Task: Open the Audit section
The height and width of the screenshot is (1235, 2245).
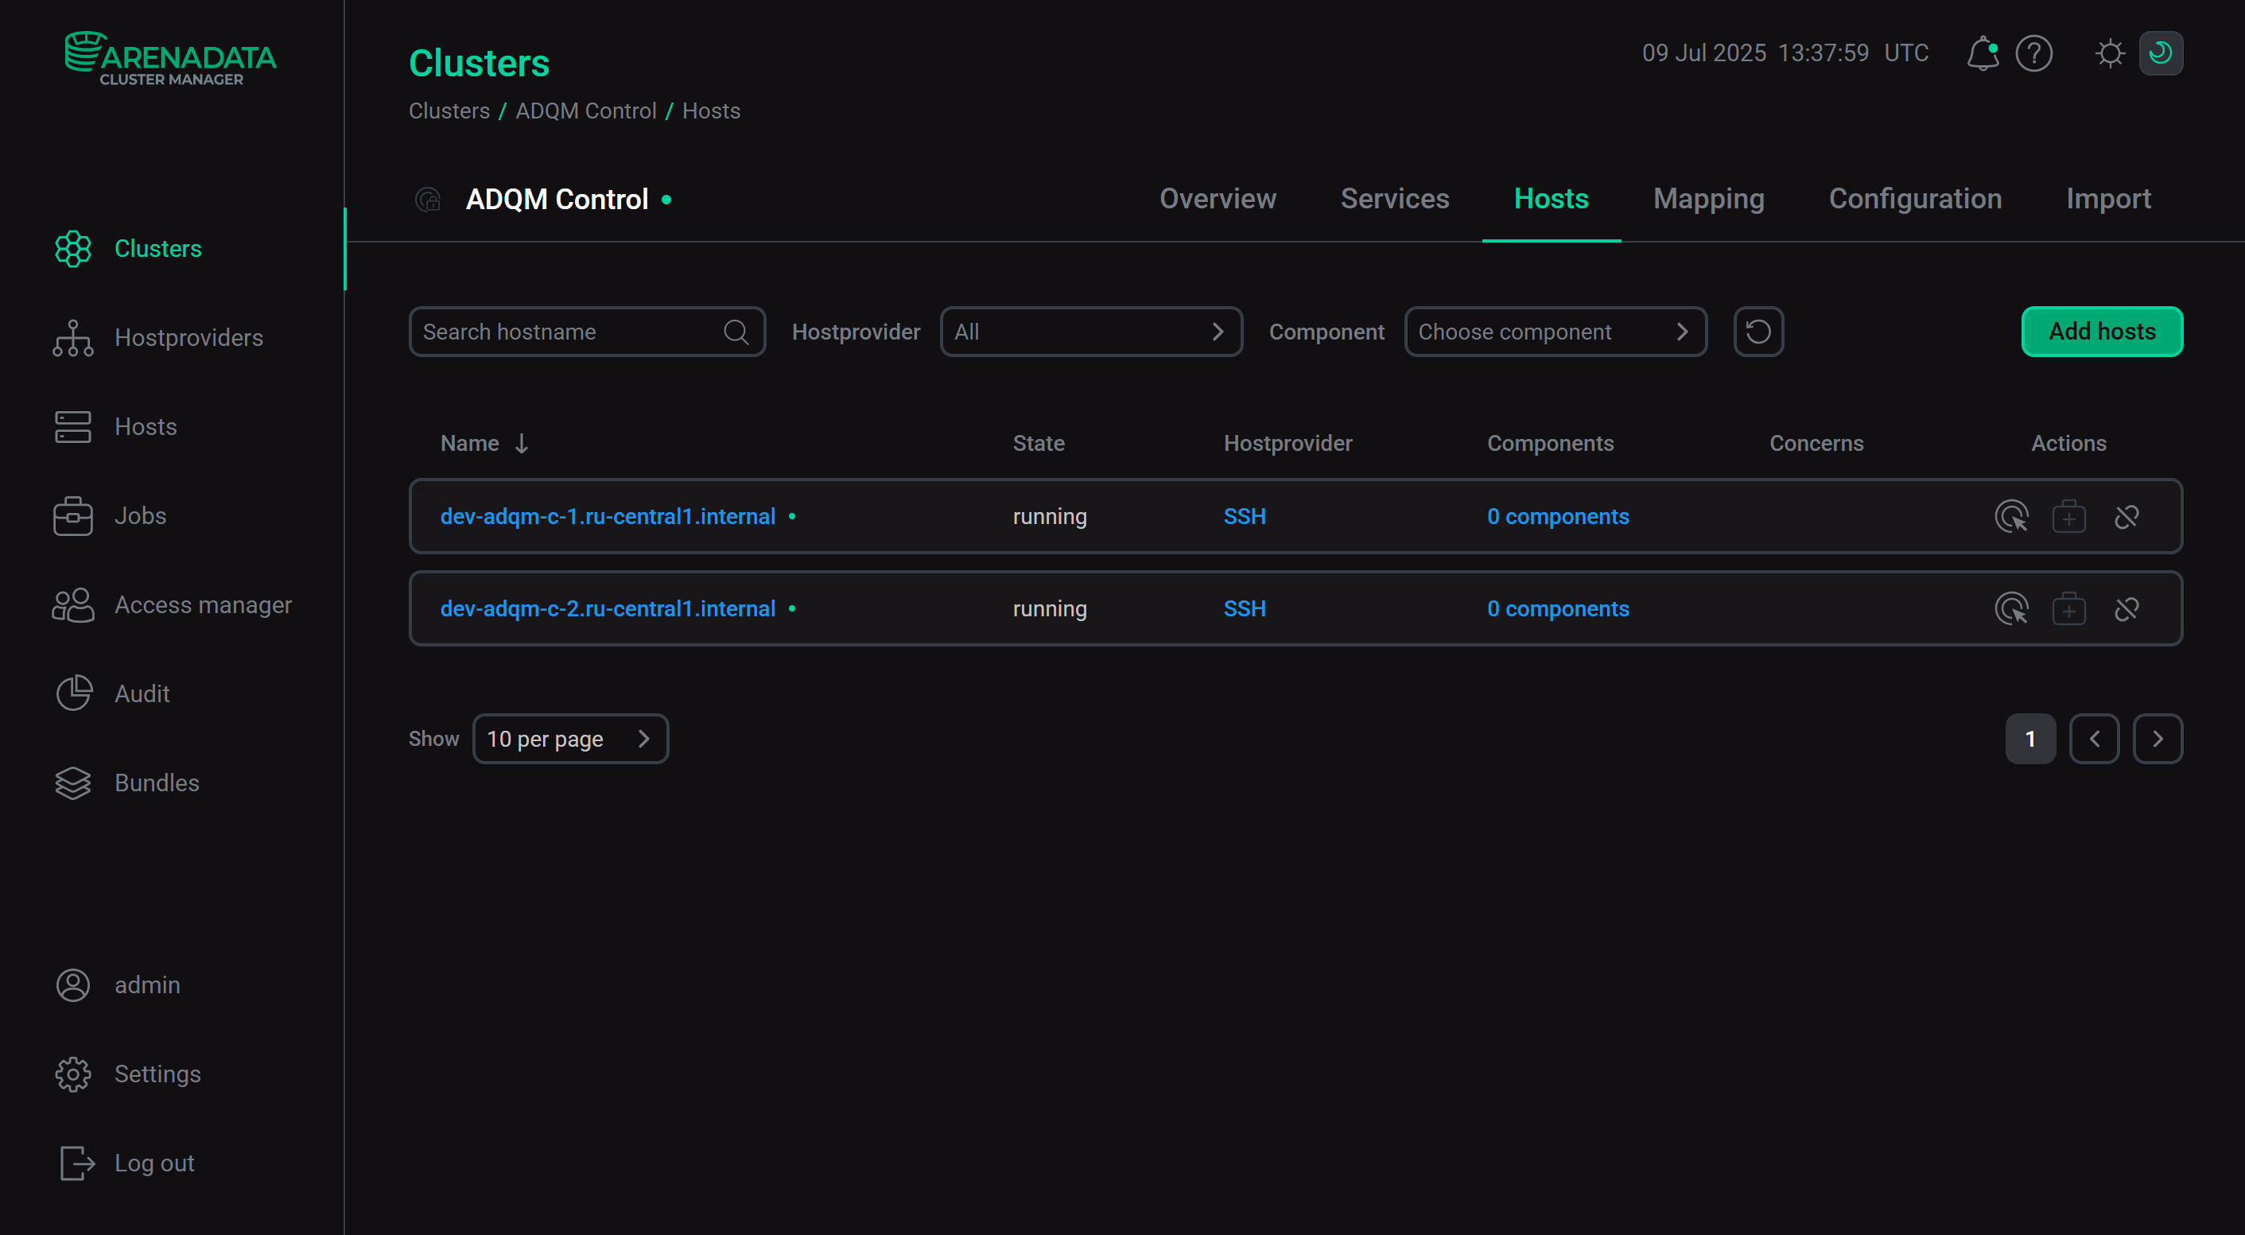Action: tap(142, 693)
